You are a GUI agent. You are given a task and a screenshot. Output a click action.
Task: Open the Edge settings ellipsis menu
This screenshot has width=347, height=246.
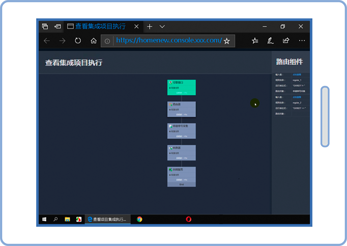[302, 41]
